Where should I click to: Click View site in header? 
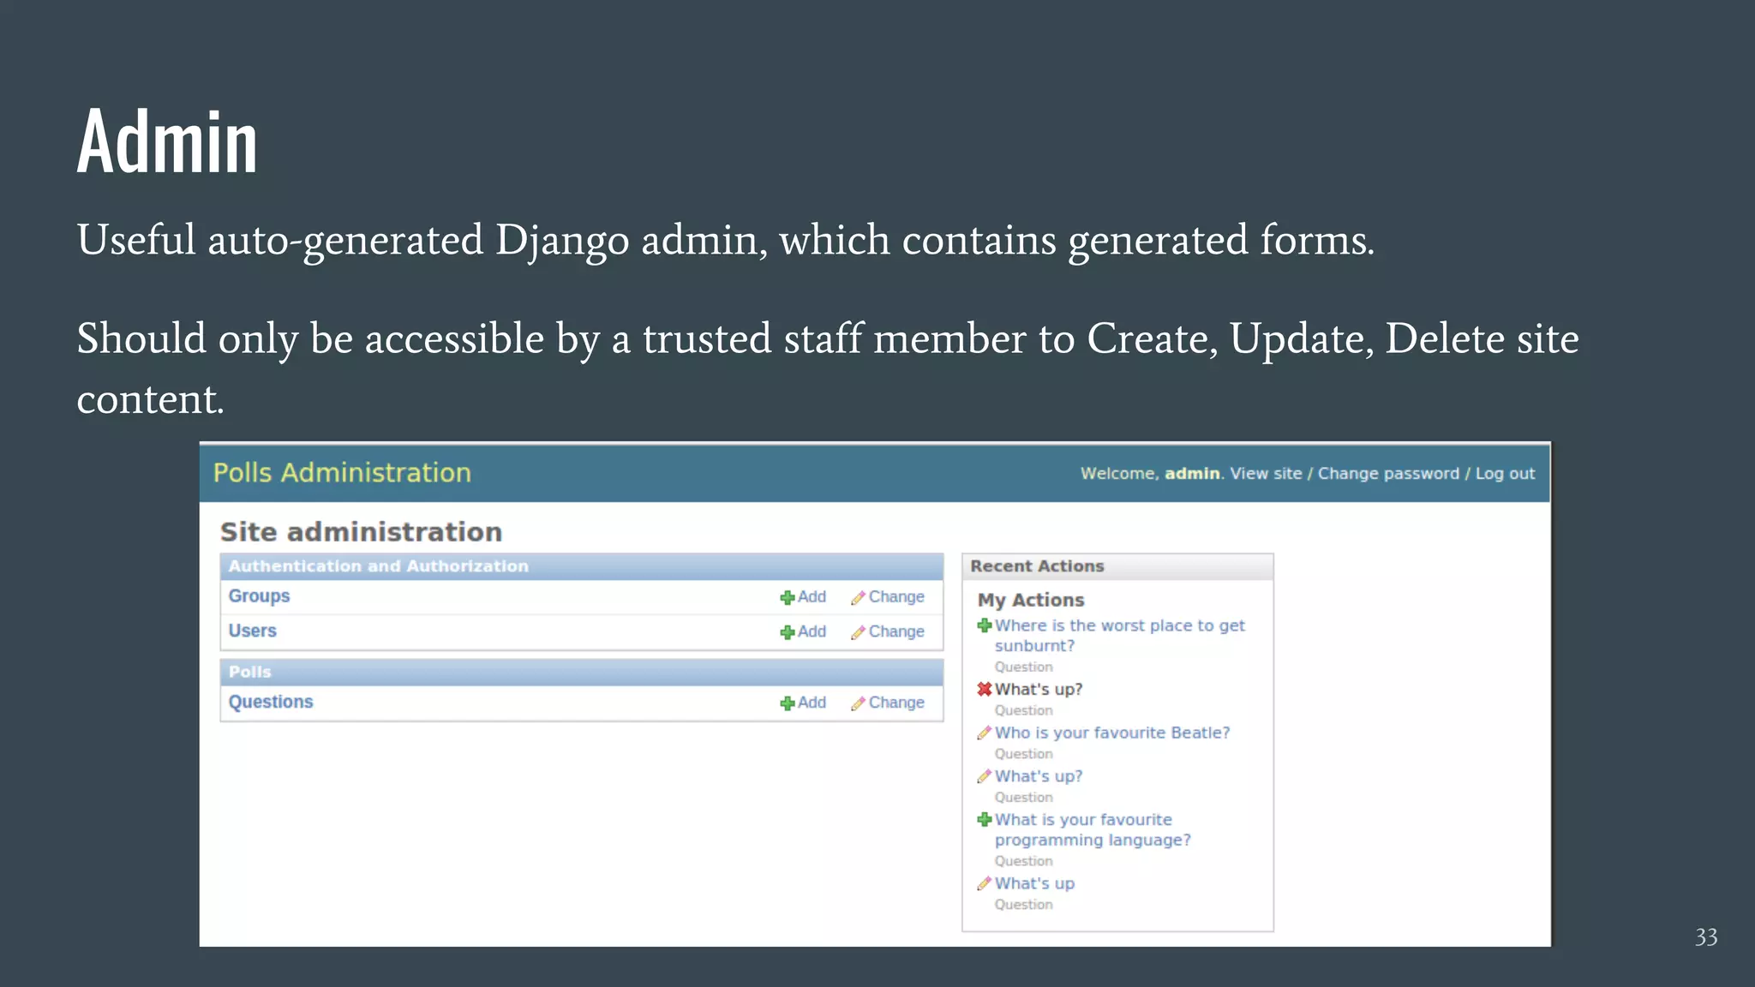tap(1265, 474)
